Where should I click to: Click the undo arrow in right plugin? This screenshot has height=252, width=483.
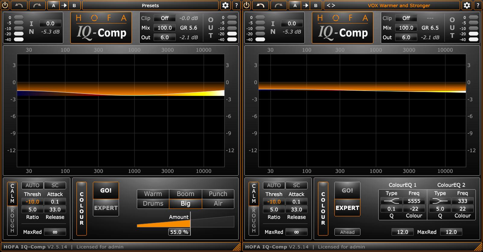coord(261,5)
